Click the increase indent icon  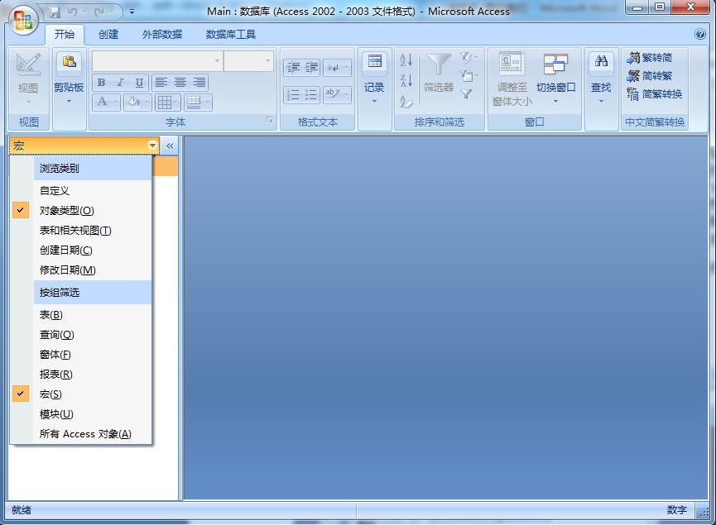312,68
